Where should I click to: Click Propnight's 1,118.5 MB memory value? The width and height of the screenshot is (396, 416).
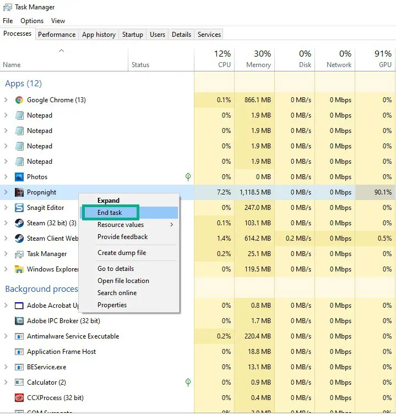[256, 192]
